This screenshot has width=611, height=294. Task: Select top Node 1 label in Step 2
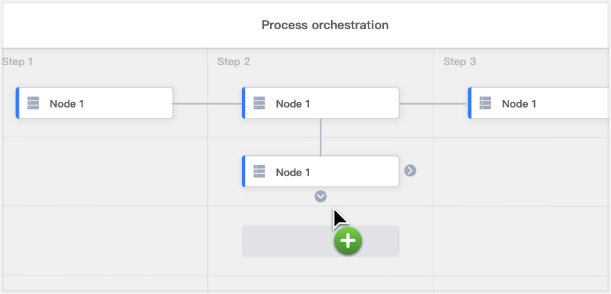pos(293,104)
